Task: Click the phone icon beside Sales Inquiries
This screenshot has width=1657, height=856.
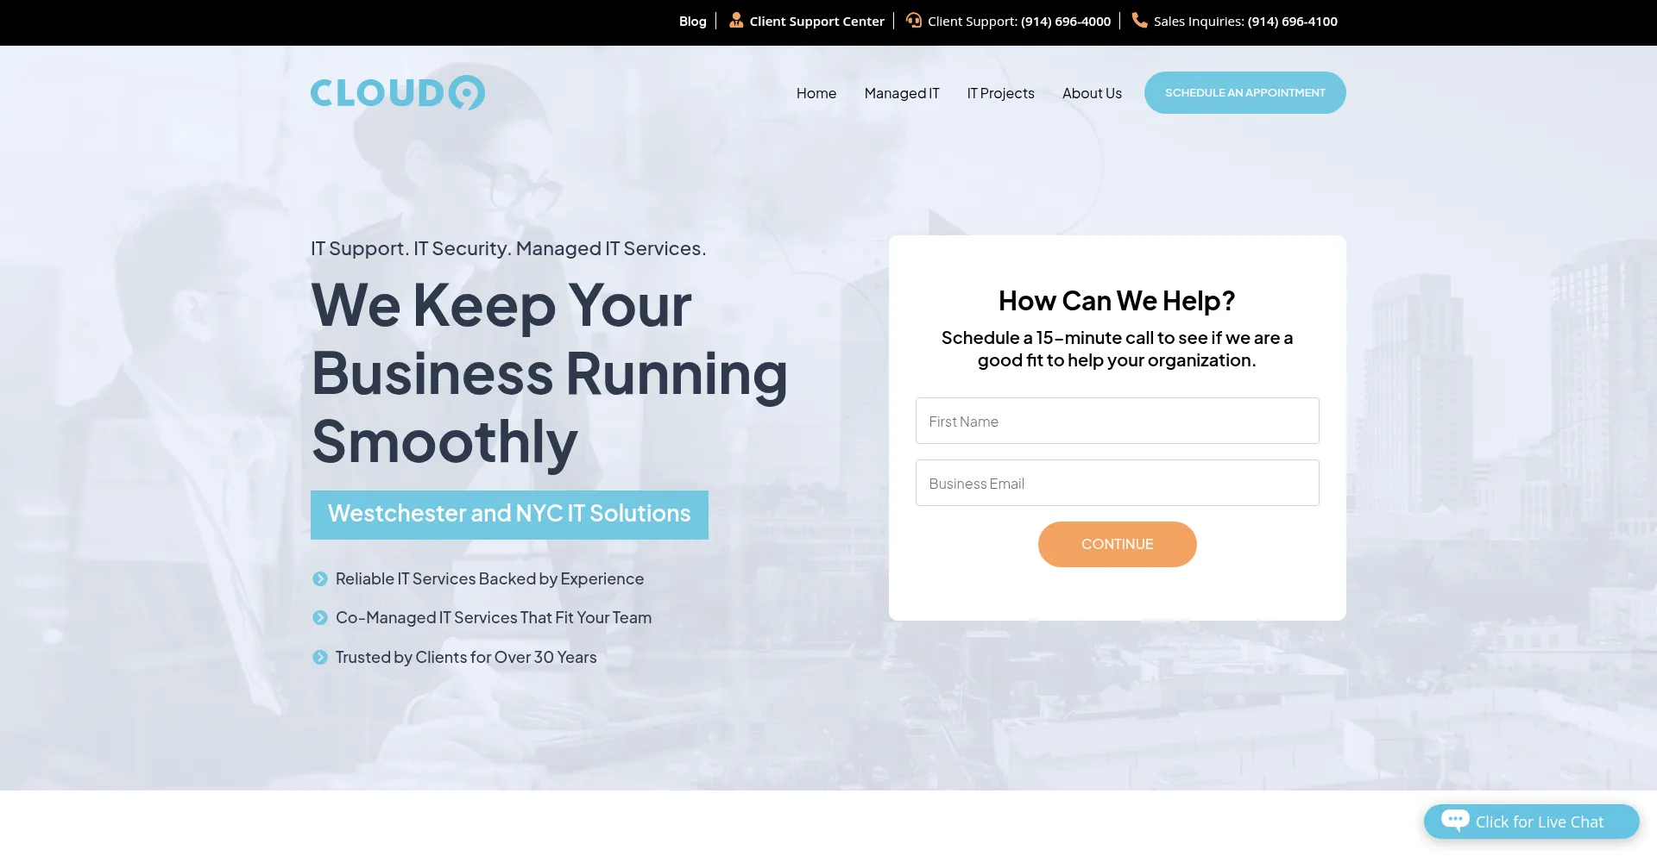Action: 1139,20
